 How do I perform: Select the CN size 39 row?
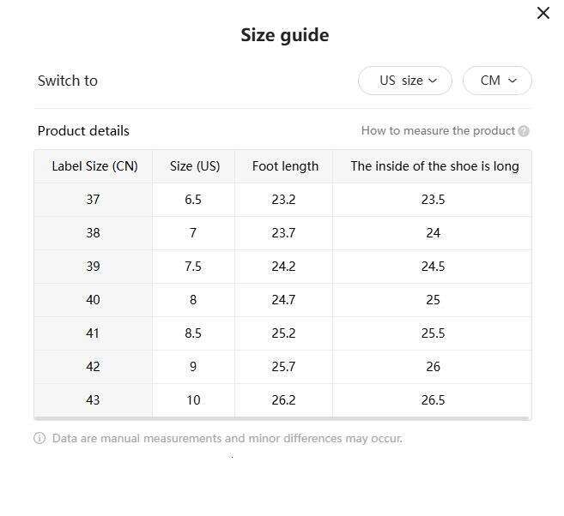click(x=93, y=267)
